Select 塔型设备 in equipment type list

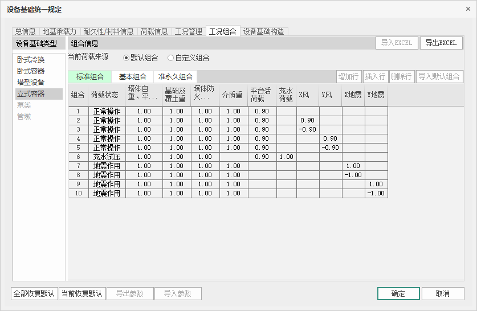click(39, 83)
